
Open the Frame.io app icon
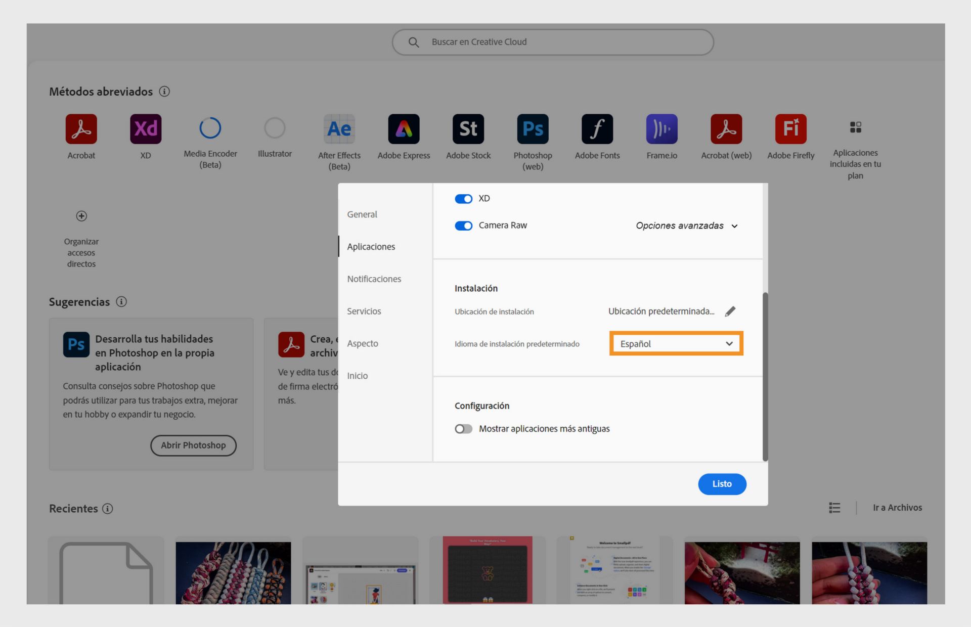tap(661, 129)
